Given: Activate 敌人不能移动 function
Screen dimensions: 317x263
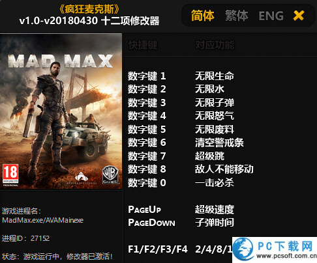Looking at the screenshot, I should (x=224, y=169).
